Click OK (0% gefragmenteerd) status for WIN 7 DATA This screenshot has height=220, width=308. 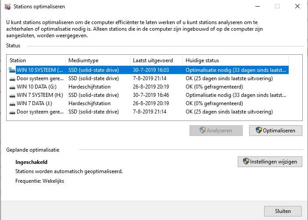214,103
